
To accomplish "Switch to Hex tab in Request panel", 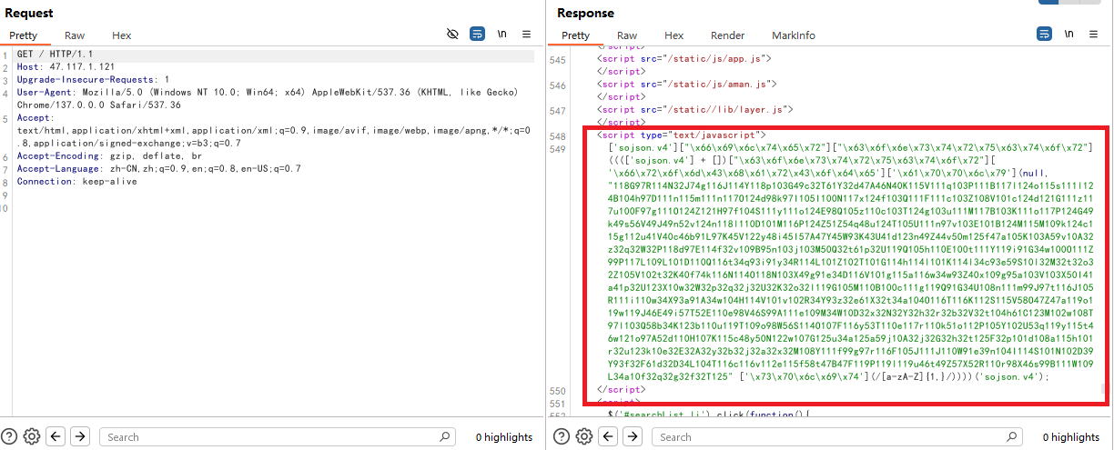I will (122, 35).
